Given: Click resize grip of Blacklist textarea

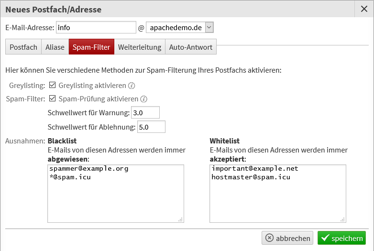Looking at the screenshot, I should click(x=181, y=219).
